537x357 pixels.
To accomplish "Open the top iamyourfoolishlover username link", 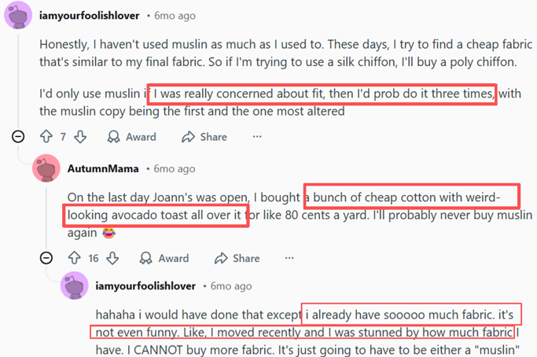I will click(90, 16).
